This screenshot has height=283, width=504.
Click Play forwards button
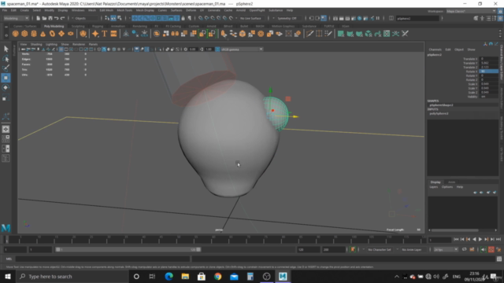pos(480,239)
